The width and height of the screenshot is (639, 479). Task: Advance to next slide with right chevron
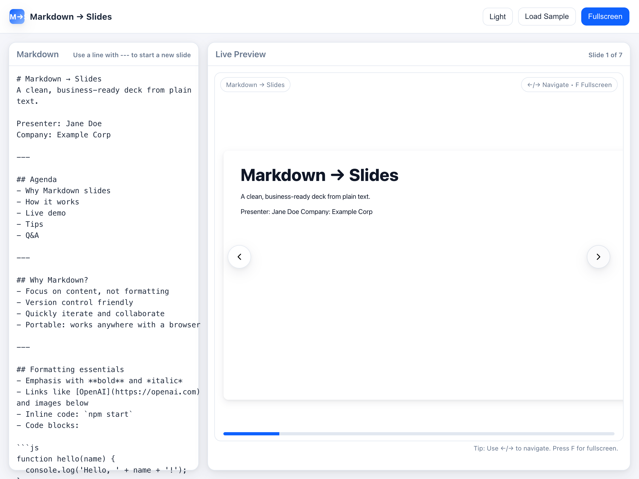pos(598,257)
